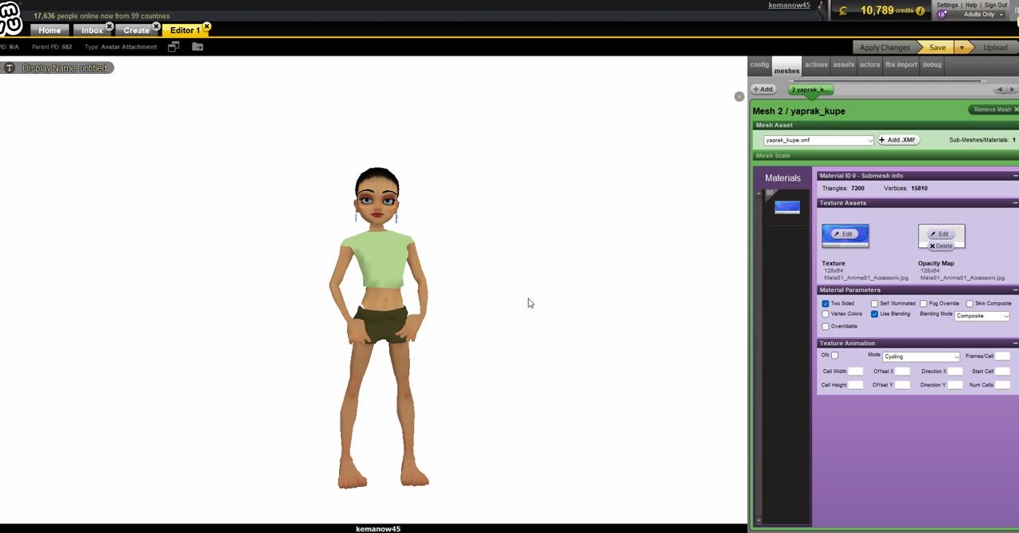Switch to the actions tab
1019x533 pixels.
pyautogui.click(x=816, y=65)
